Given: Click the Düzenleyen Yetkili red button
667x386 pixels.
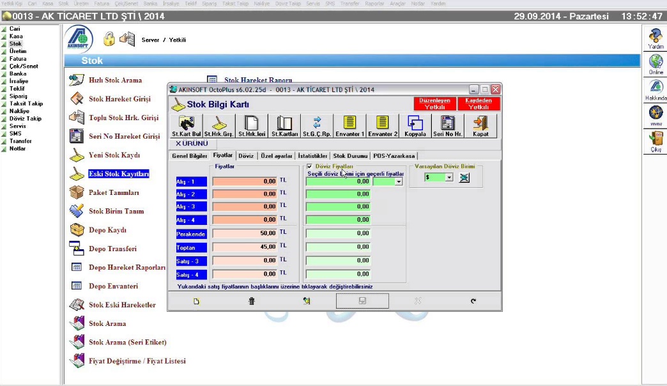Looking at the screenshot, I should (434, 104).
